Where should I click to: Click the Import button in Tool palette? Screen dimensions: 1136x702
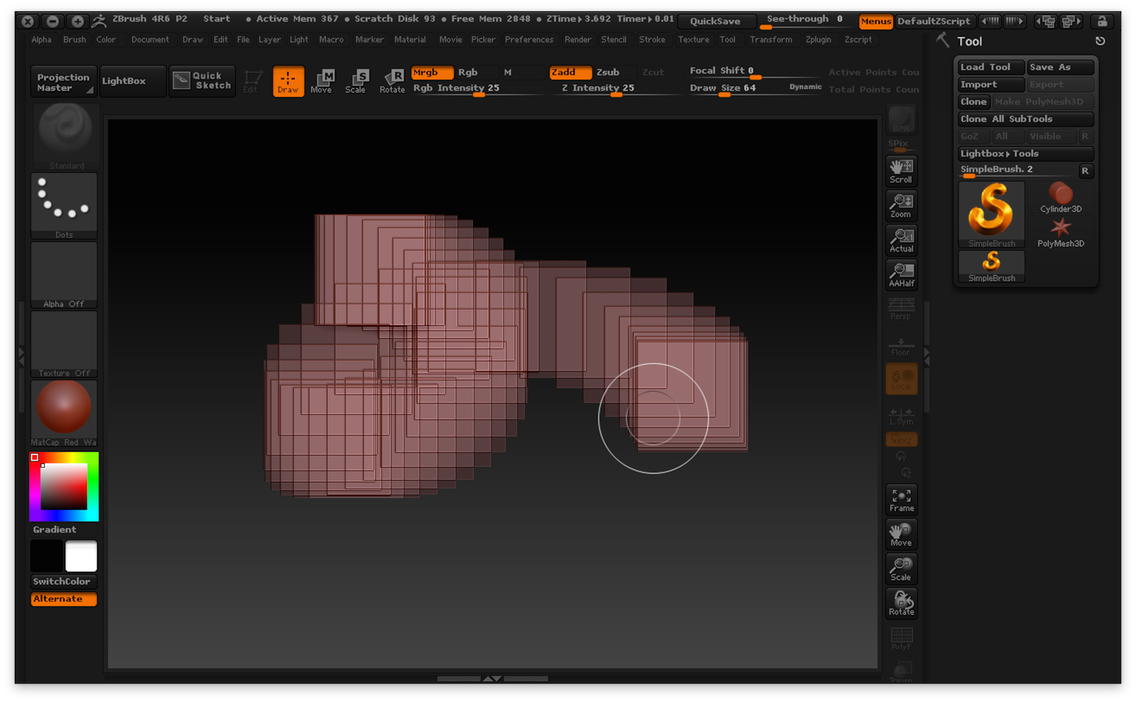tap(991, 85)
